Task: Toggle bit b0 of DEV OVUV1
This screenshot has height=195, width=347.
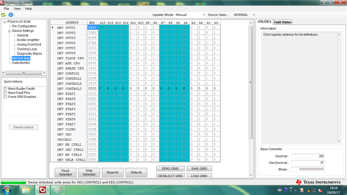Action: [x=216, y=27]
